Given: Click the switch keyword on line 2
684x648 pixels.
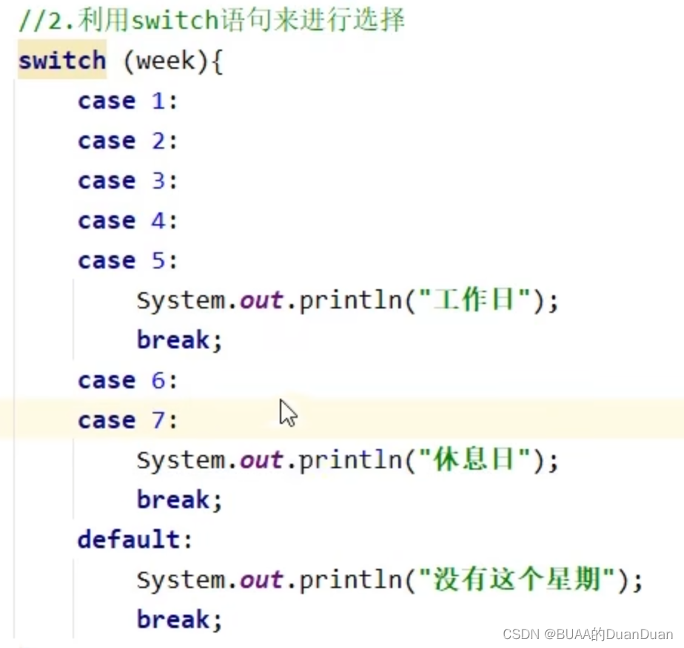Looking at the screenshot, I should click(62, 60).
